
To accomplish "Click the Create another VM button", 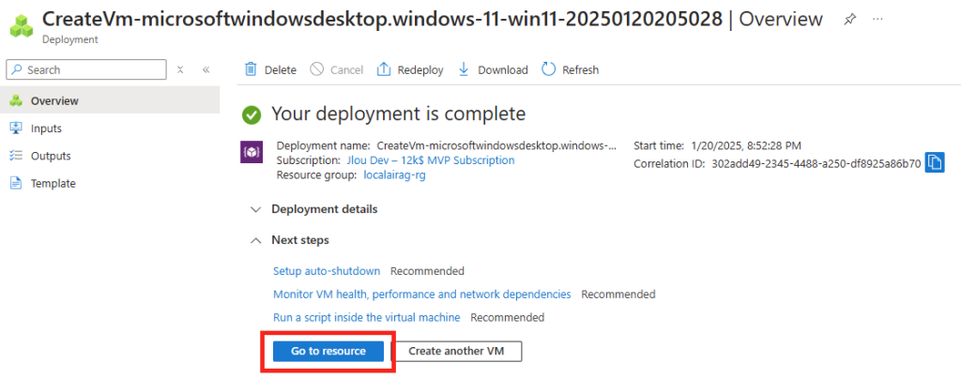I will coord(456,351).
